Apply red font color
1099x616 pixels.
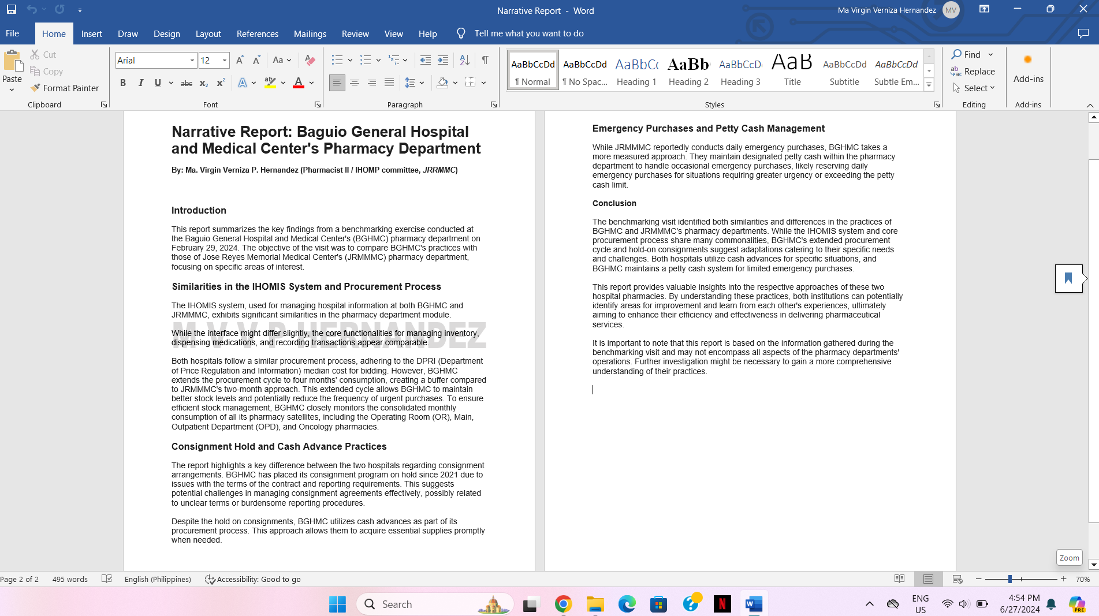point(299,83)
